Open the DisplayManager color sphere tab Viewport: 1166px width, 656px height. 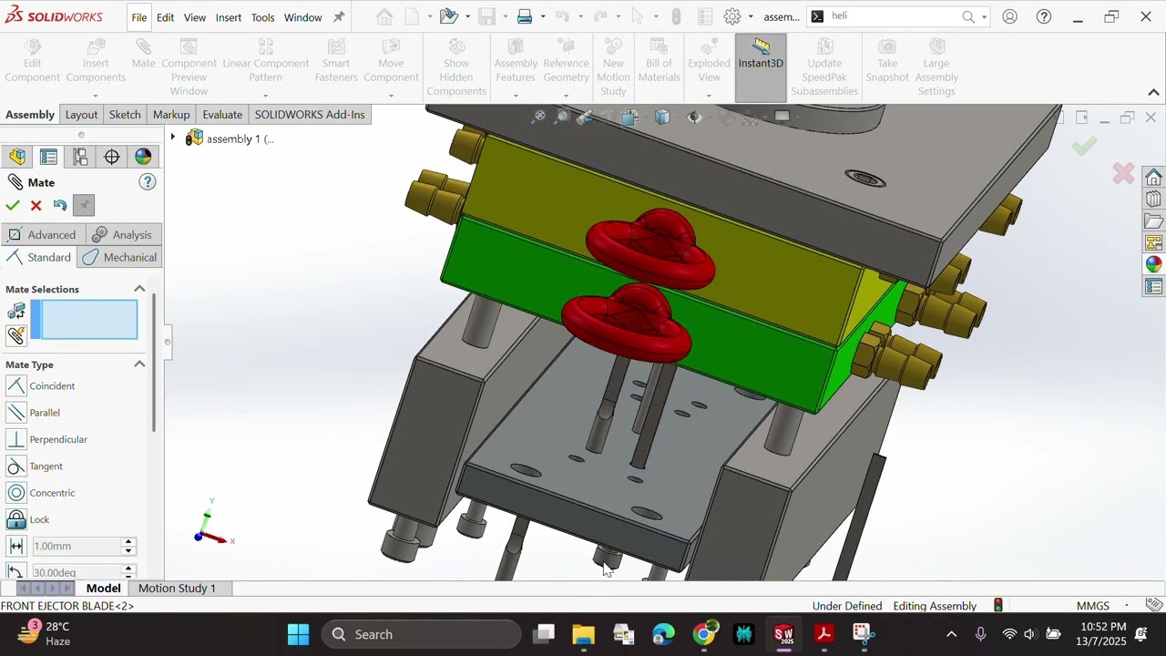(x=143, y=157)
